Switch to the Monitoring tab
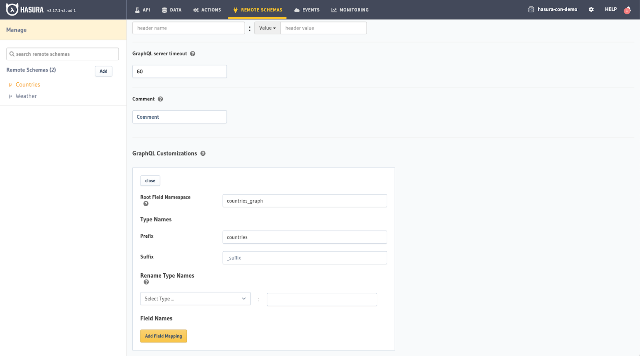Image resolution: width=640 pixels, height=356 pixels. click(350, 10)
